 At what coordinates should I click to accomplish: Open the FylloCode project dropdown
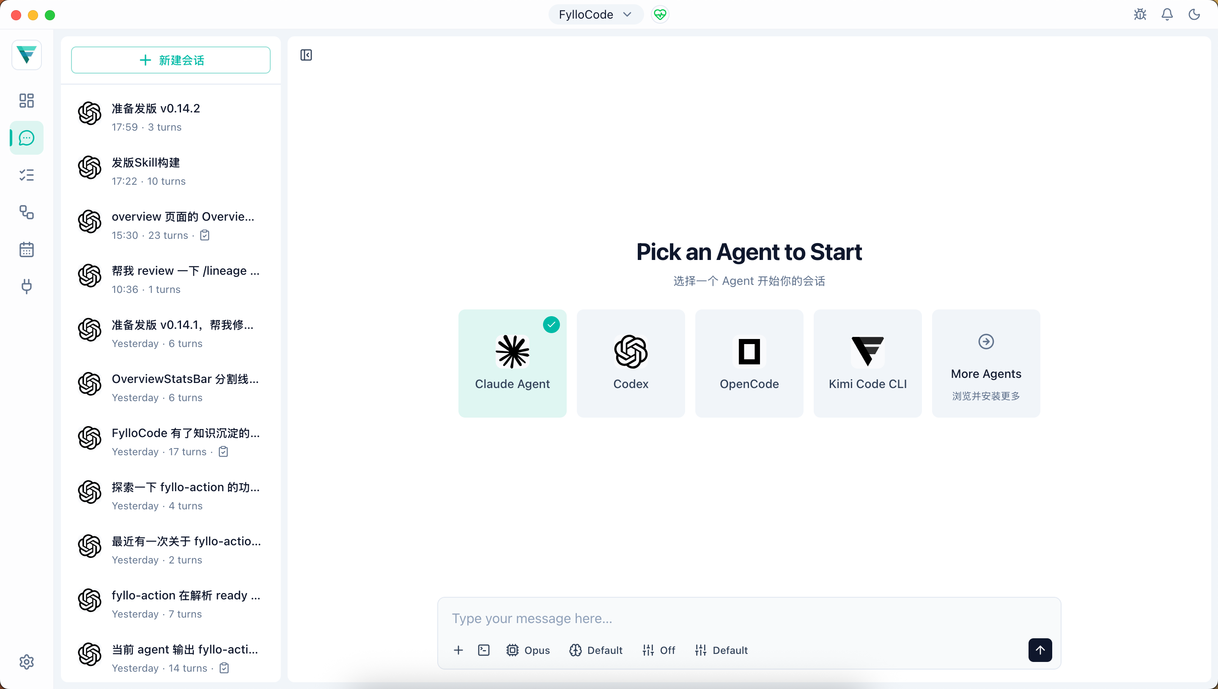[595, 15]
